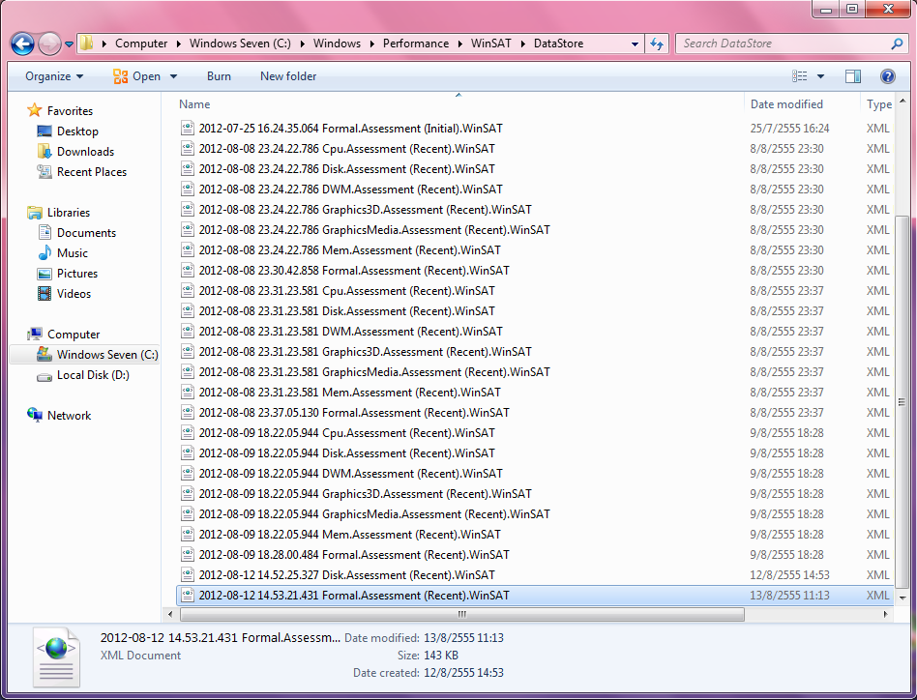The height and width of the screenshot is (700, 917).
Task: Open the dropdown arrow beside Open
Action: tap(173, 76)
